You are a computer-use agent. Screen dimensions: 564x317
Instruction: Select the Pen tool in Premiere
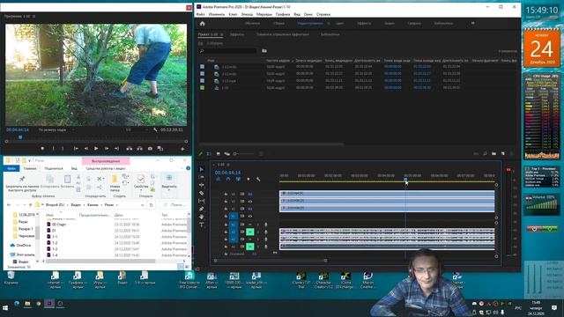202,209
